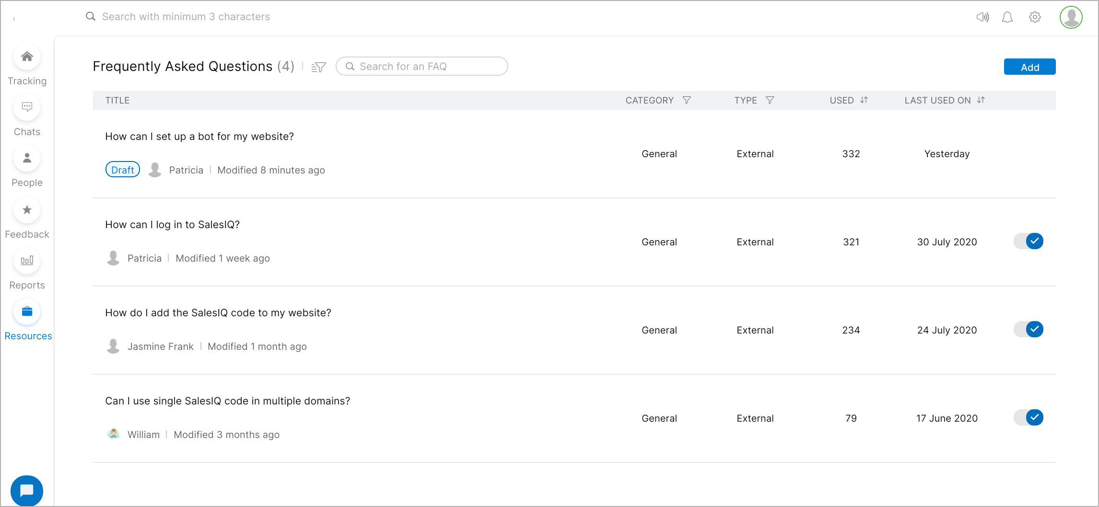The image size is (1099, 507).
Task: Sort FAQs by the USED column
Action: click(864, 100)
